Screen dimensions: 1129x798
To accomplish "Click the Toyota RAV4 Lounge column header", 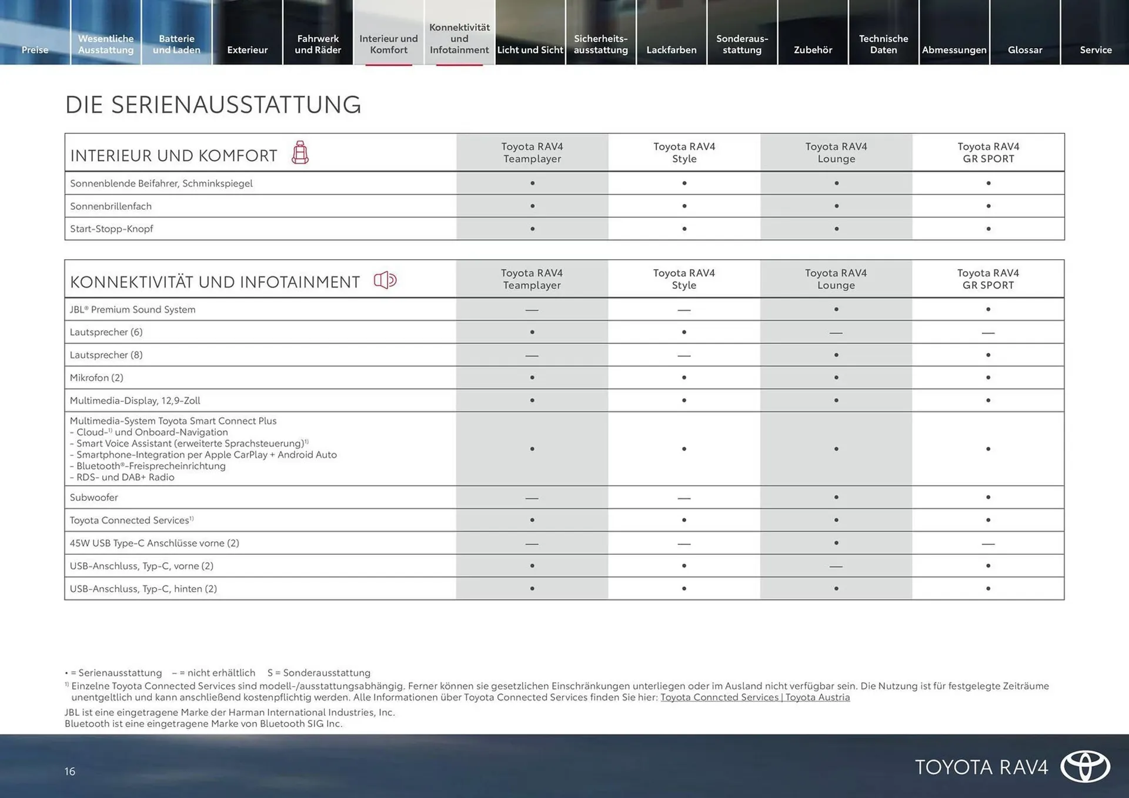I will 836,152.
